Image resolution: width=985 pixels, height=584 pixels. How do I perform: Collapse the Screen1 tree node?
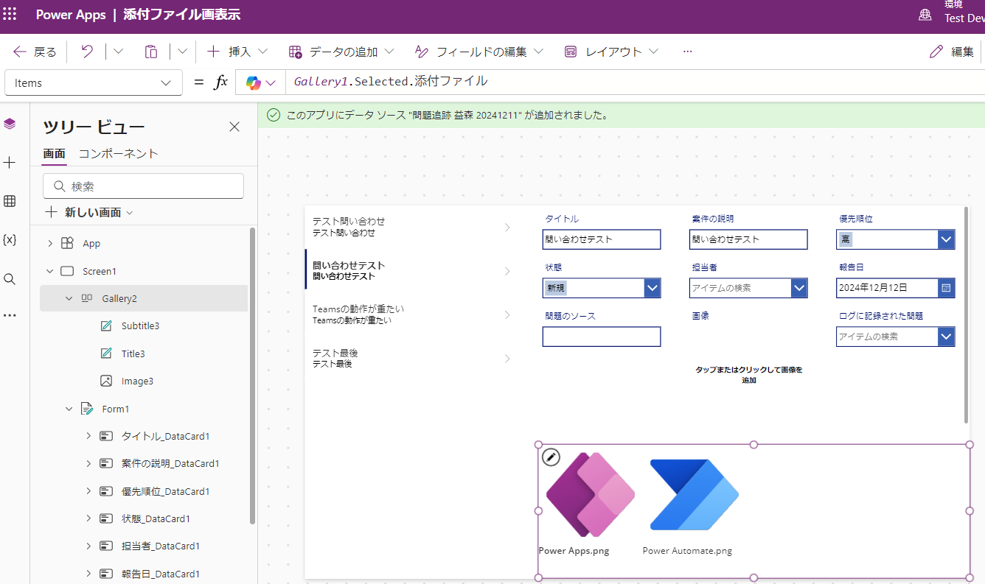point(50,271)
